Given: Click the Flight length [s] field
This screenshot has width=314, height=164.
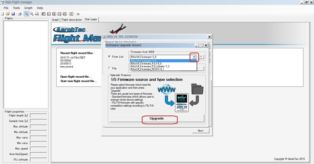Looking at the screenshot, I should tap(38, 115).
